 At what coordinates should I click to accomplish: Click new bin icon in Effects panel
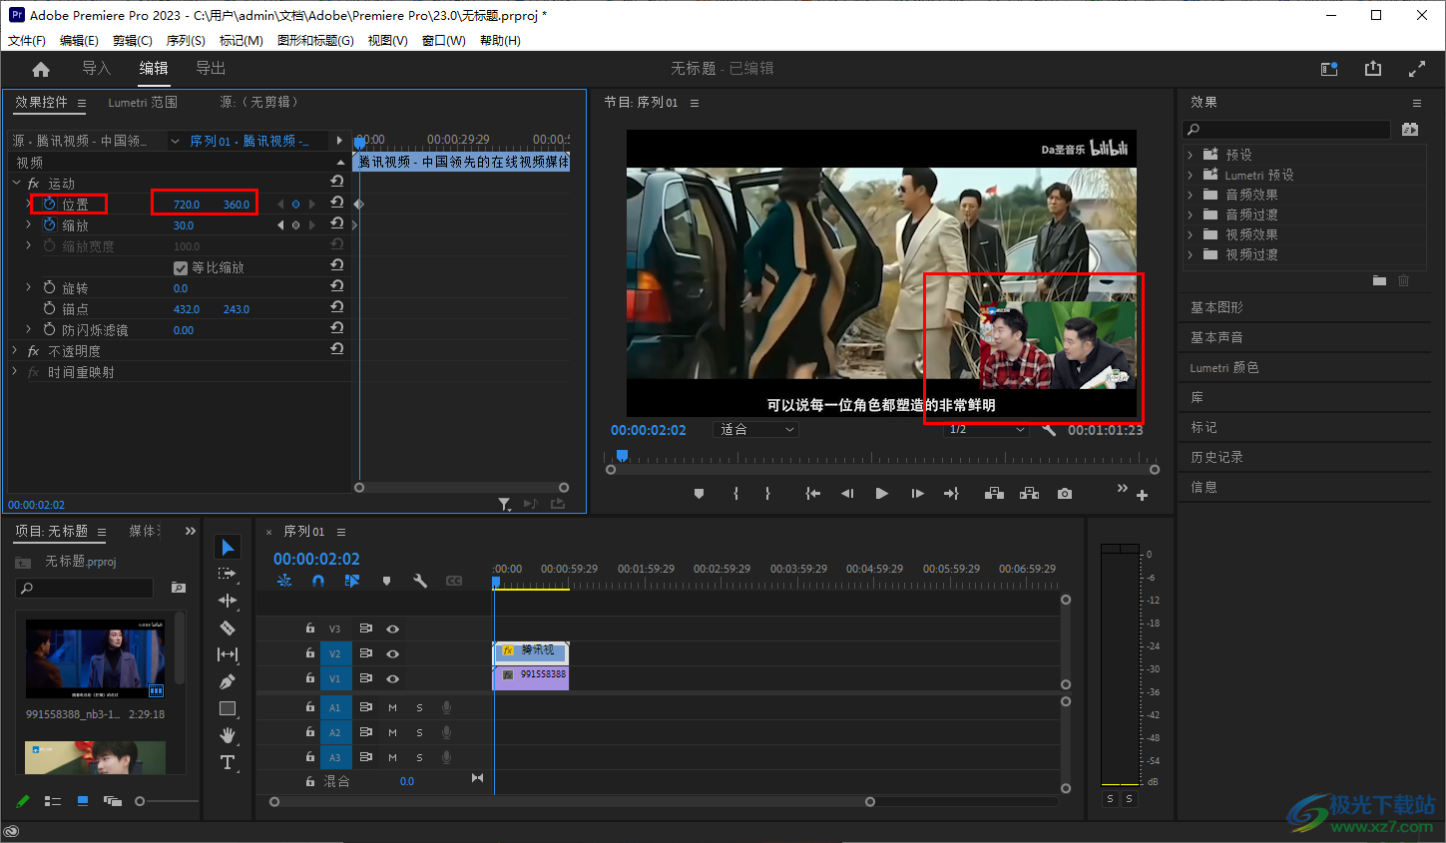1379,280
